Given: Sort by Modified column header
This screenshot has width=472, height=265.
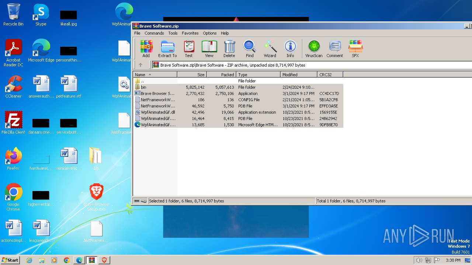Looking at the screenshot, I should [x=299, y=74].
